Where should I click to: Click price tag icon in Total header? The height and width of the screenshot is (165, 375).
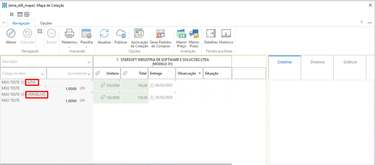(x=125, y=74)
